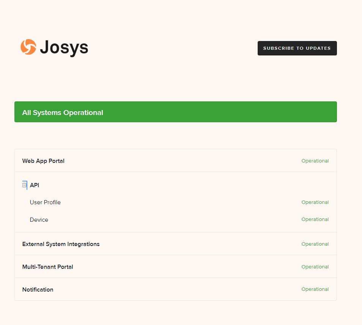Click Operational status beside Device
362x325 pixels.
pyautogui.click(x=315, y=219)
